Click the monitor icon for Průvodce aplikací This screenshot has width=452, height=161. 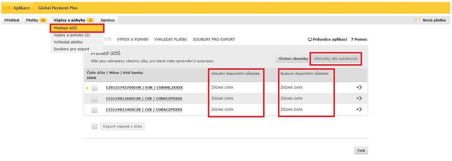coord(310,39)
